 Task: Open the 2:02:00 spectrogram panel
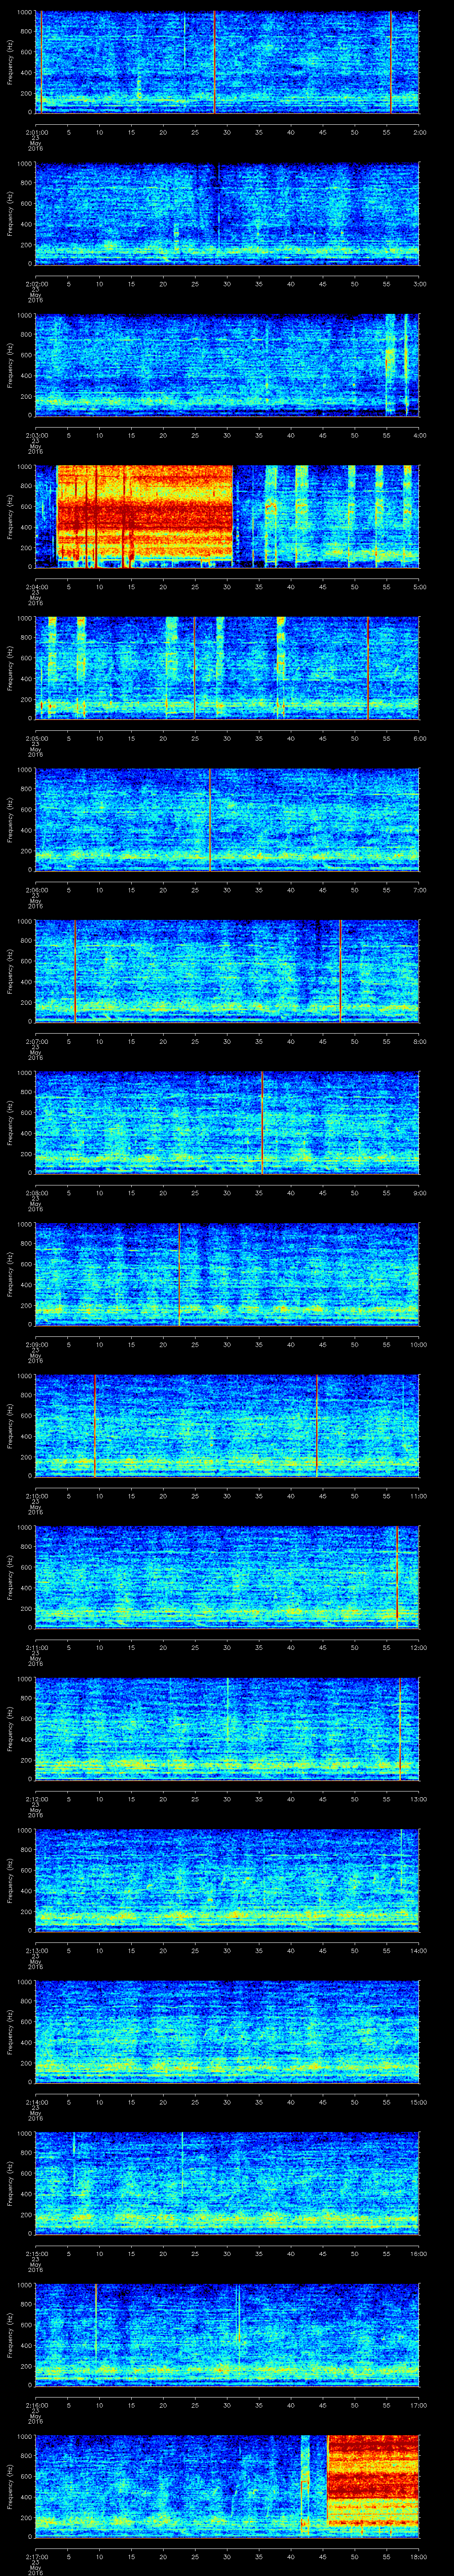227,213
